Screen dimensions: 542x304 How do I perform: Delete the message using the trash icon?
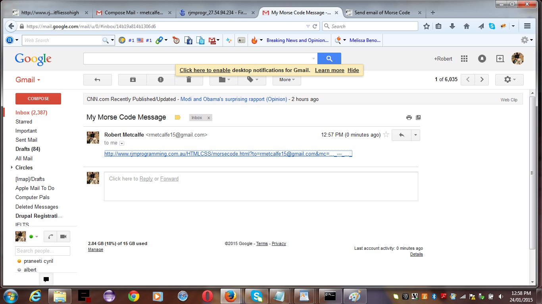[x=189, y=80]
